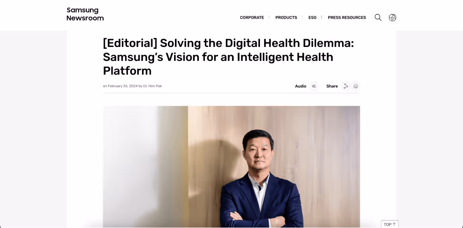Click the Share label

pyautogui.click(x=332, y=86)
